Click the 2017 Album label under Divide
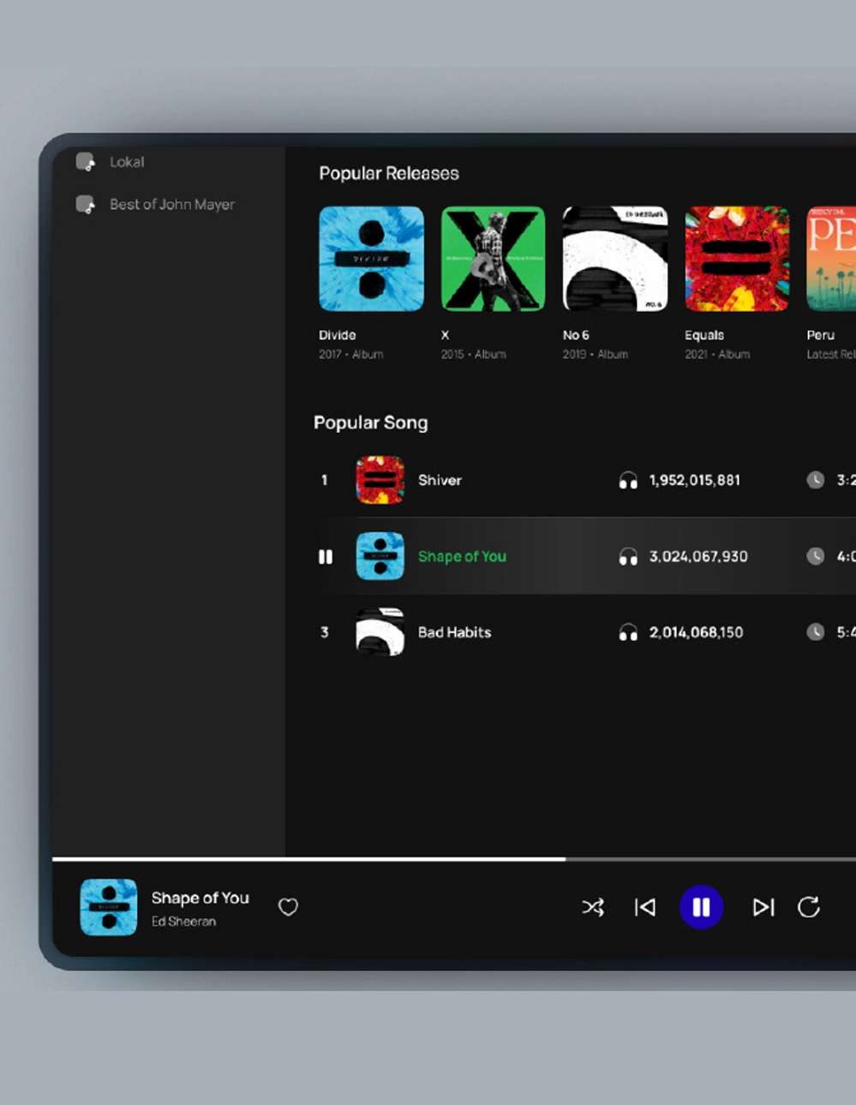Screen dimensions: 856x1105 pos(350,354)
